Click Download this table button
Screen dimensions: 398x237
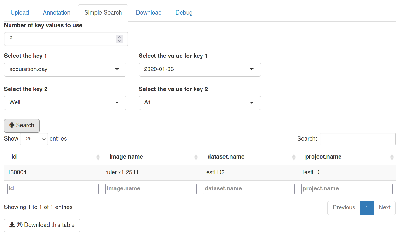(x=42, y=225)
